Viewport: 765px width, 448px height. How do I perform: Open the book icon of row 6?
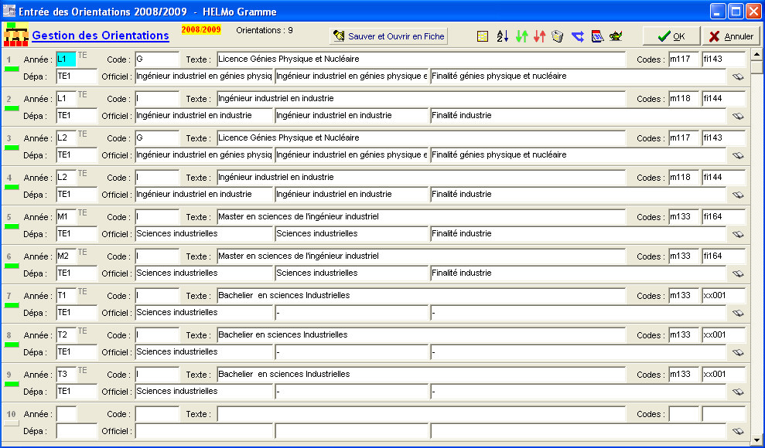(x=738, y=273)
